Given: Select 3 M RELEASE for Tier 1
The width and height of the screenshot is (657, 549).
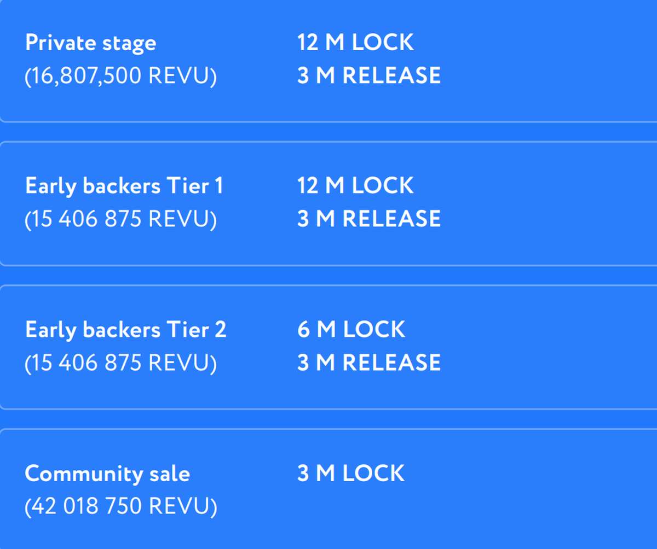Looking at the screenshot, I should 368,219.
